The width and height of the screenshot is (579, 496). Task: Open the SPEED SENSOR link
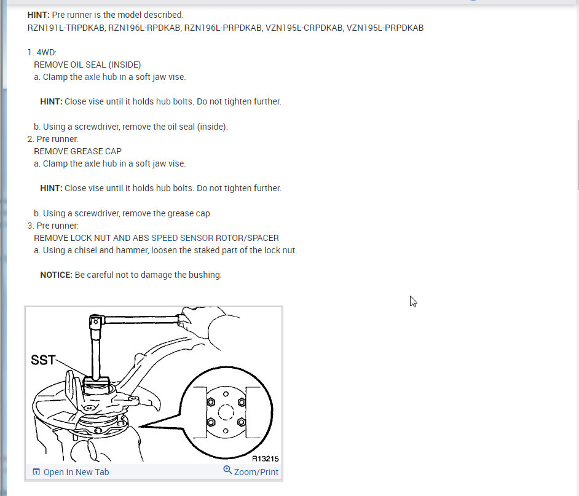pos(182,238)
